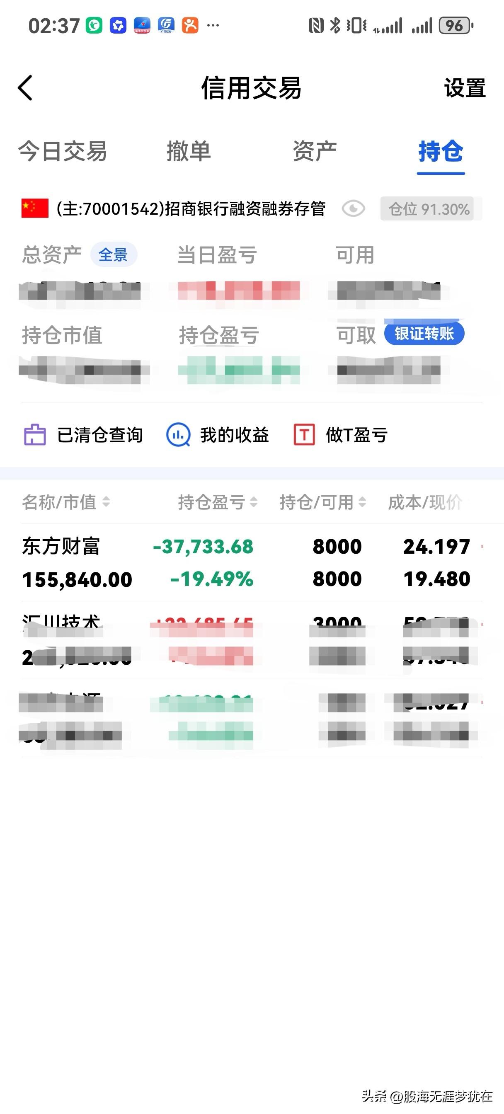Toggle the eye icon to hide balances
504x1114 pixels.
[354, 209]
